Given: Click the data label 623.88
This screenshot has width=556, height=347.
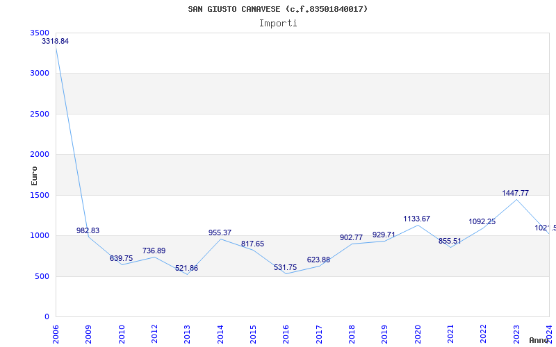Looking at the screenshot, I should pyautogui.click(x=318, y=260).
